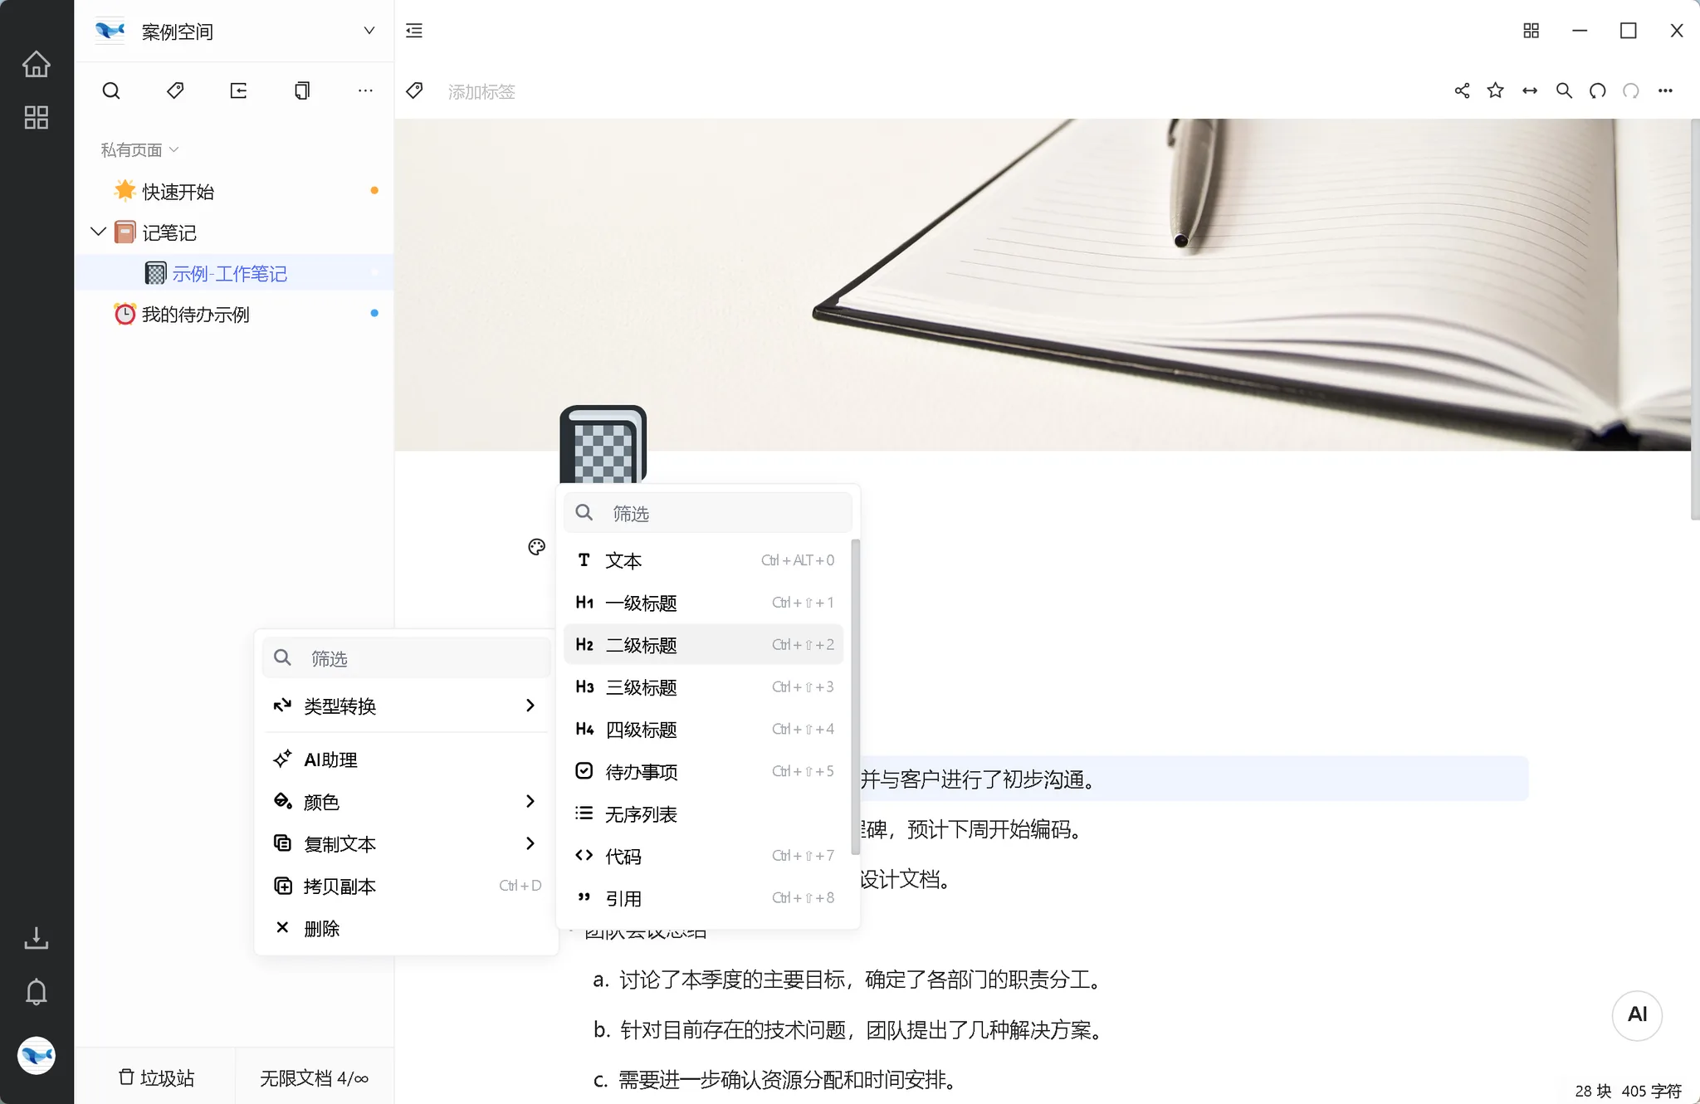Convert block to 无序列表
This screenshot has width=1700, height=1104.
pos(704,814)
